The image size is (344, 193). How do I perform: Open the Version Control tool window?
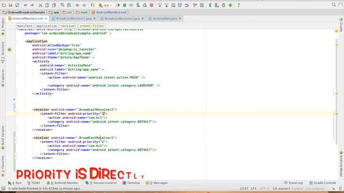click(x=101, y=183)
